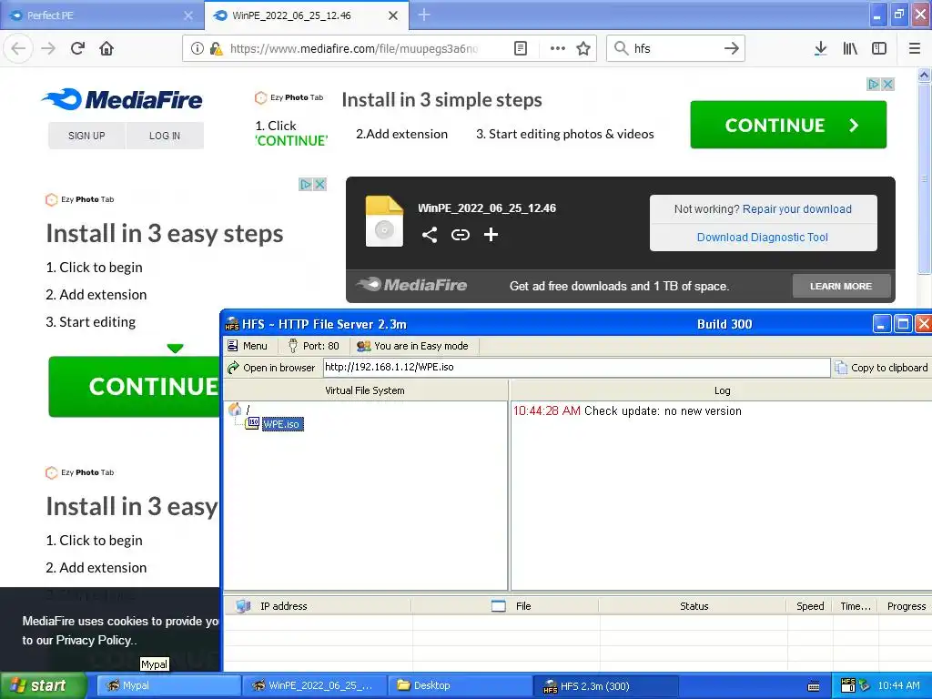Switch to Mypal taskbar button

click(x=168, y=685)
